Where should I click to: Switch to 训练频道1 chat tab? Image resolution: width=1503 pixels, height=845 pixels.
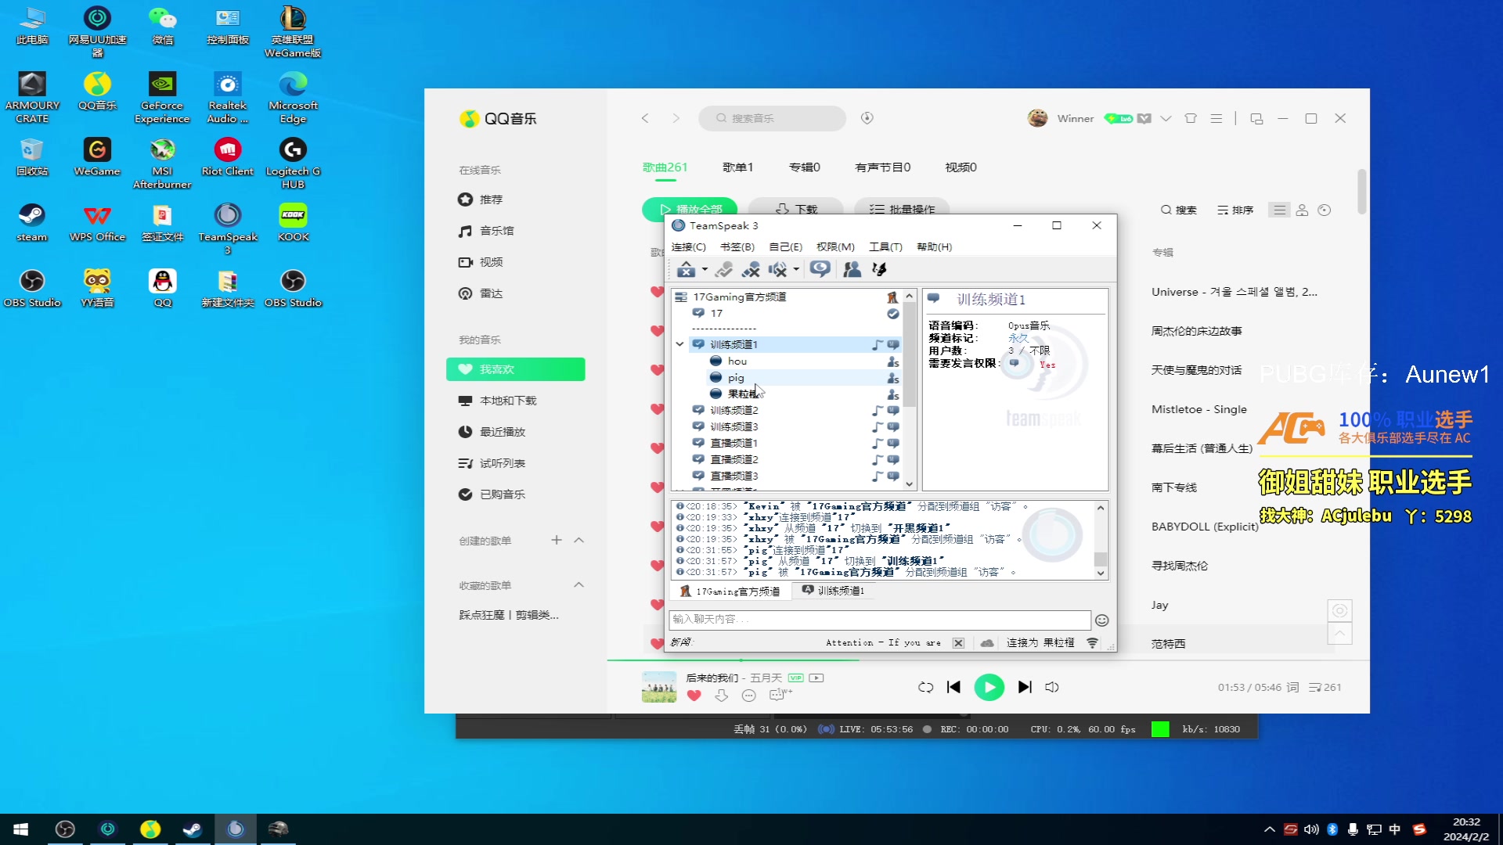click(833, 591)
